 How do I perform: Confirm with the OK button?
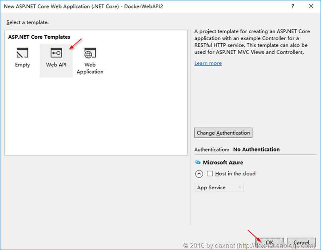tap(270, 242)
